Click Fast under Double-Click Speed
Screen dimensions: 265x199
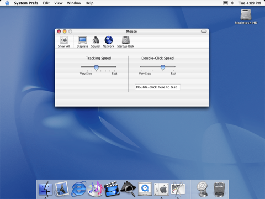click(x=173, y=74)
